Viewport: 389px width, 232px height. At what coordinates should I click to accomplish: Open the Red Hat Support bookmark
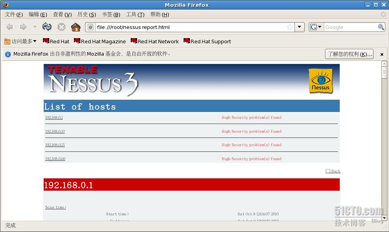207,41
